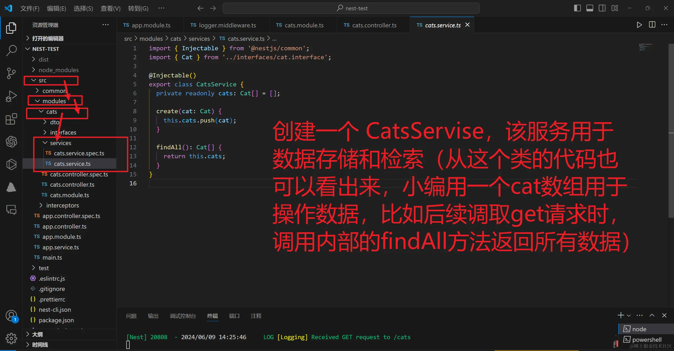Open package.json in the file tree
Screen dimensions: 674x351
pos(70,320)
